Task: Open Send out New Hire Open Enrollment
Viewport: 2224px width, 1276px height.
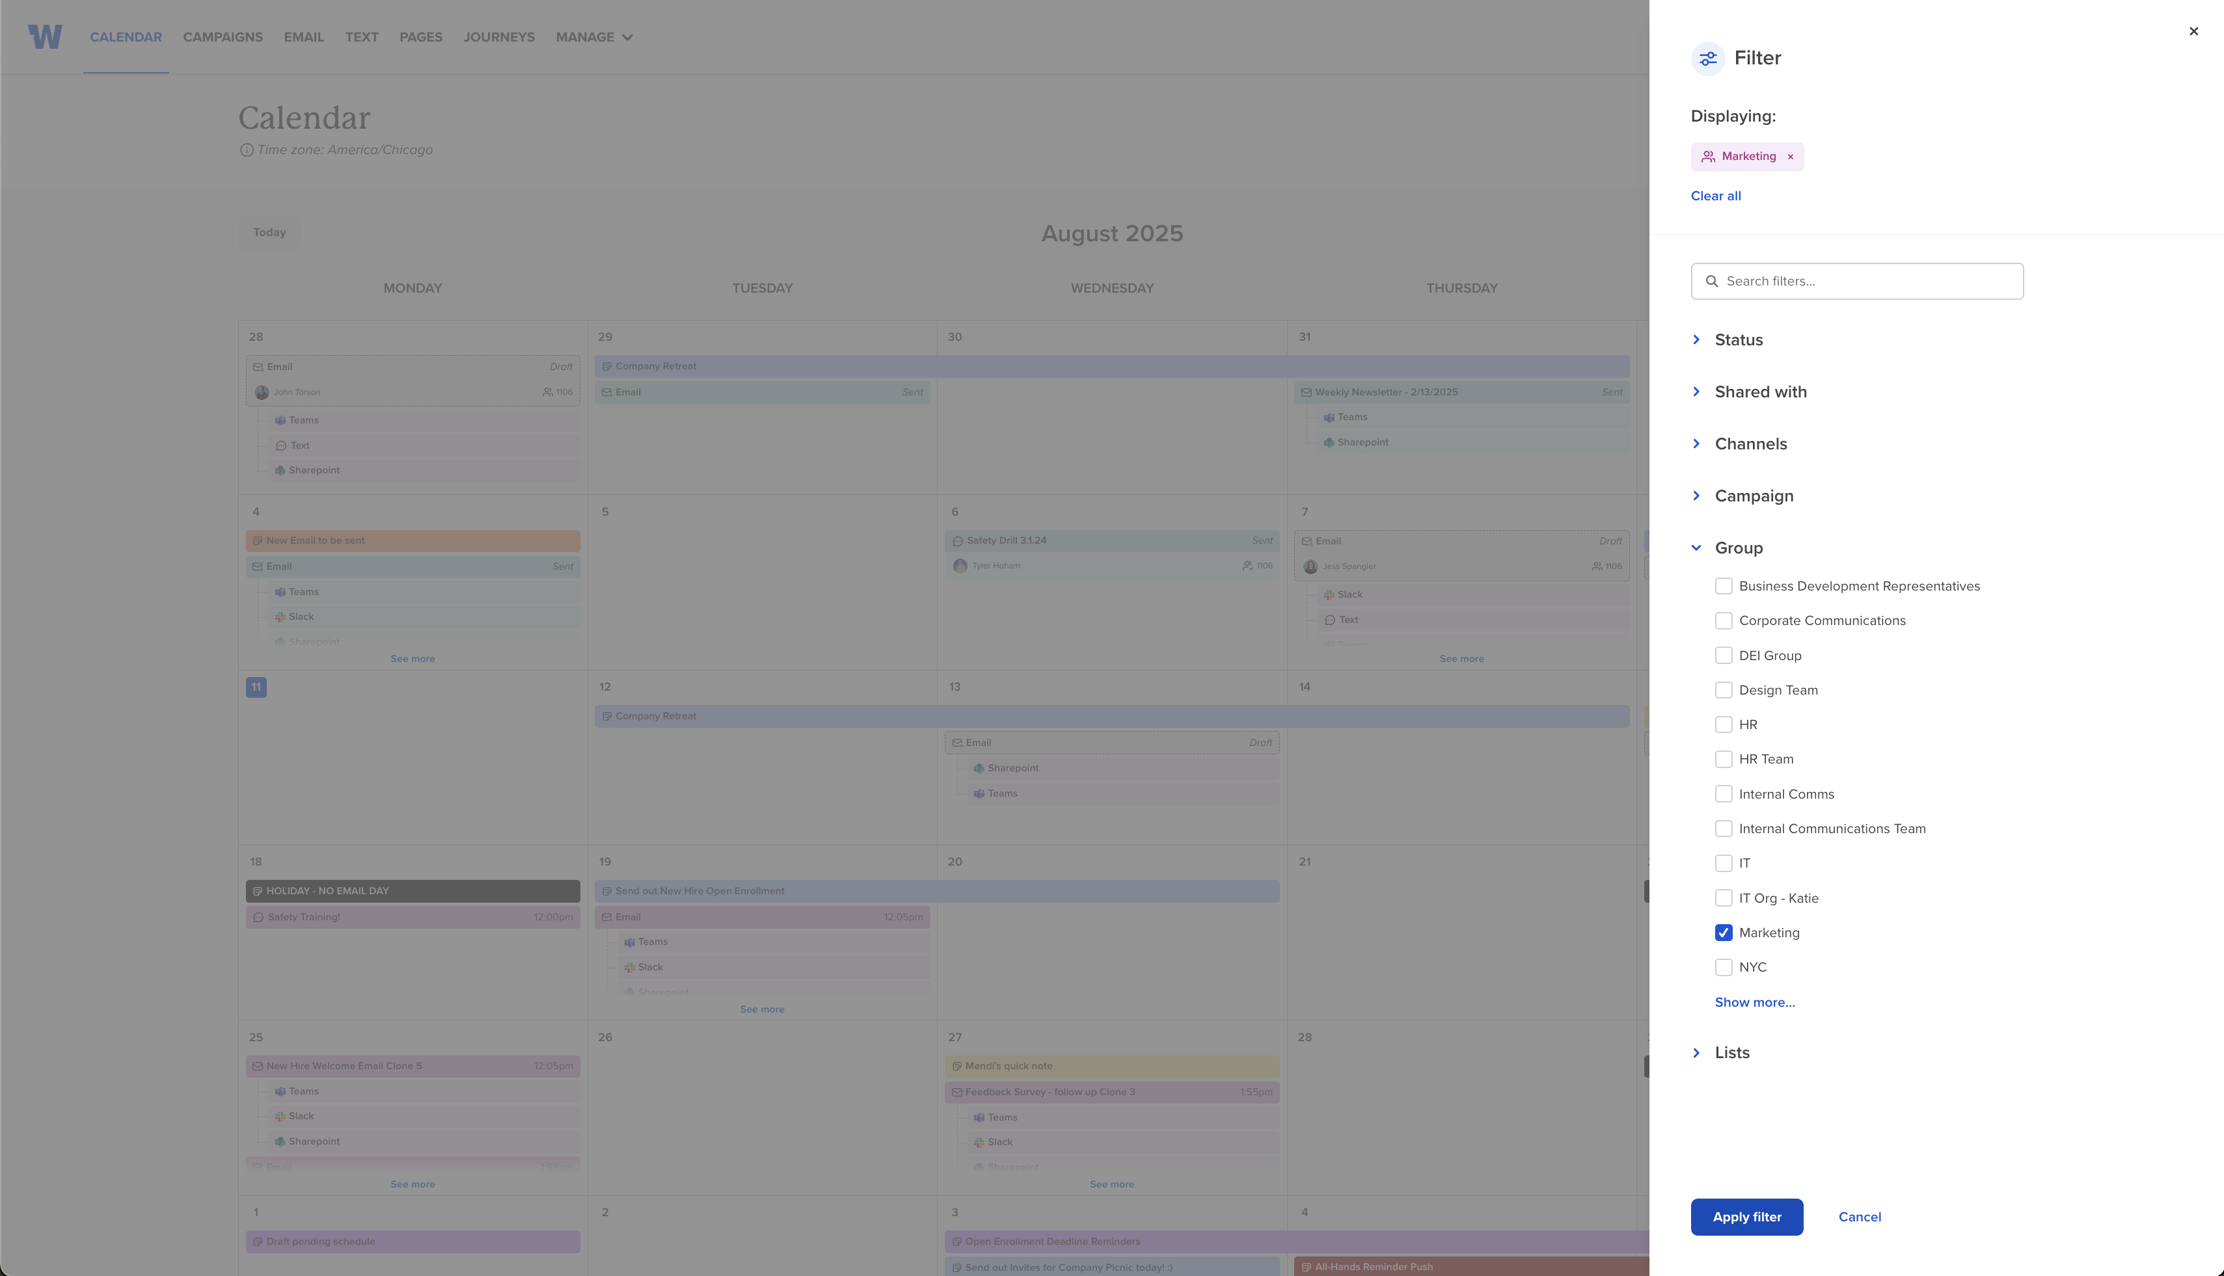Action: tap(937, 891)
